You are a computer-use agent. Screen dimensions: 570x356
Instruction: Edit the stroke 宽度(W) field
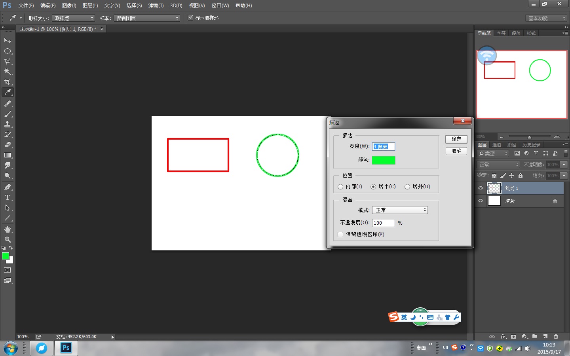pyautogui.click(x=383, y=146)
